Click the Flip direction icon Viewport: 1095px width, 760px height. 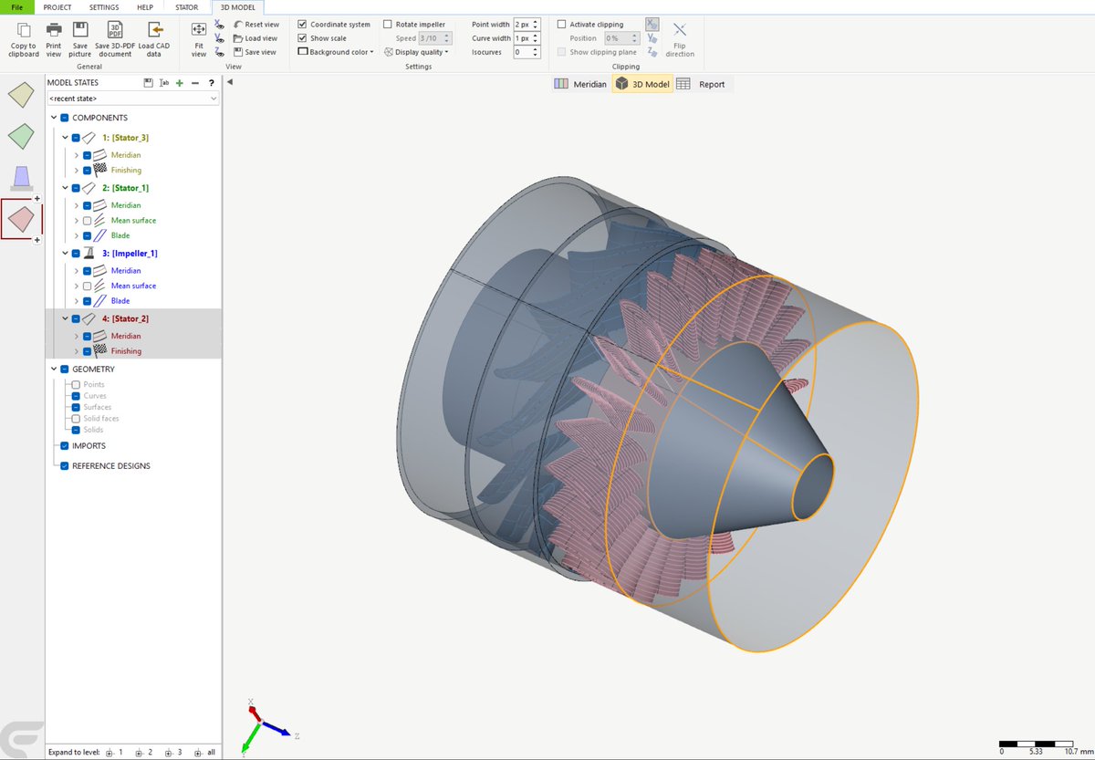[x=680, y=29]
